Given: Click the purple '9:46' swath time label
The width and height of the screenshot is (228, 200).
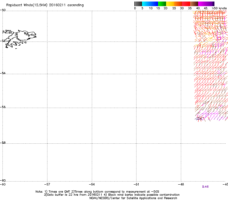Looking at the screenshot, I should coord(205,187).
